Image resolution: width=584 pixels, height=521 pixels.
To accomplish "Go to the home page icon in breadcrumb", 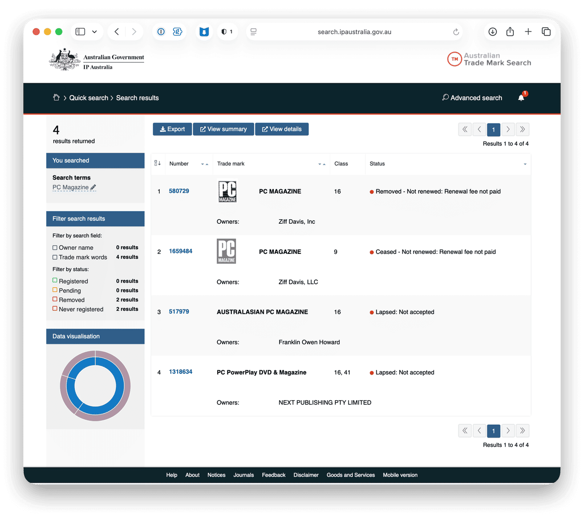I will tap(56, 98).
